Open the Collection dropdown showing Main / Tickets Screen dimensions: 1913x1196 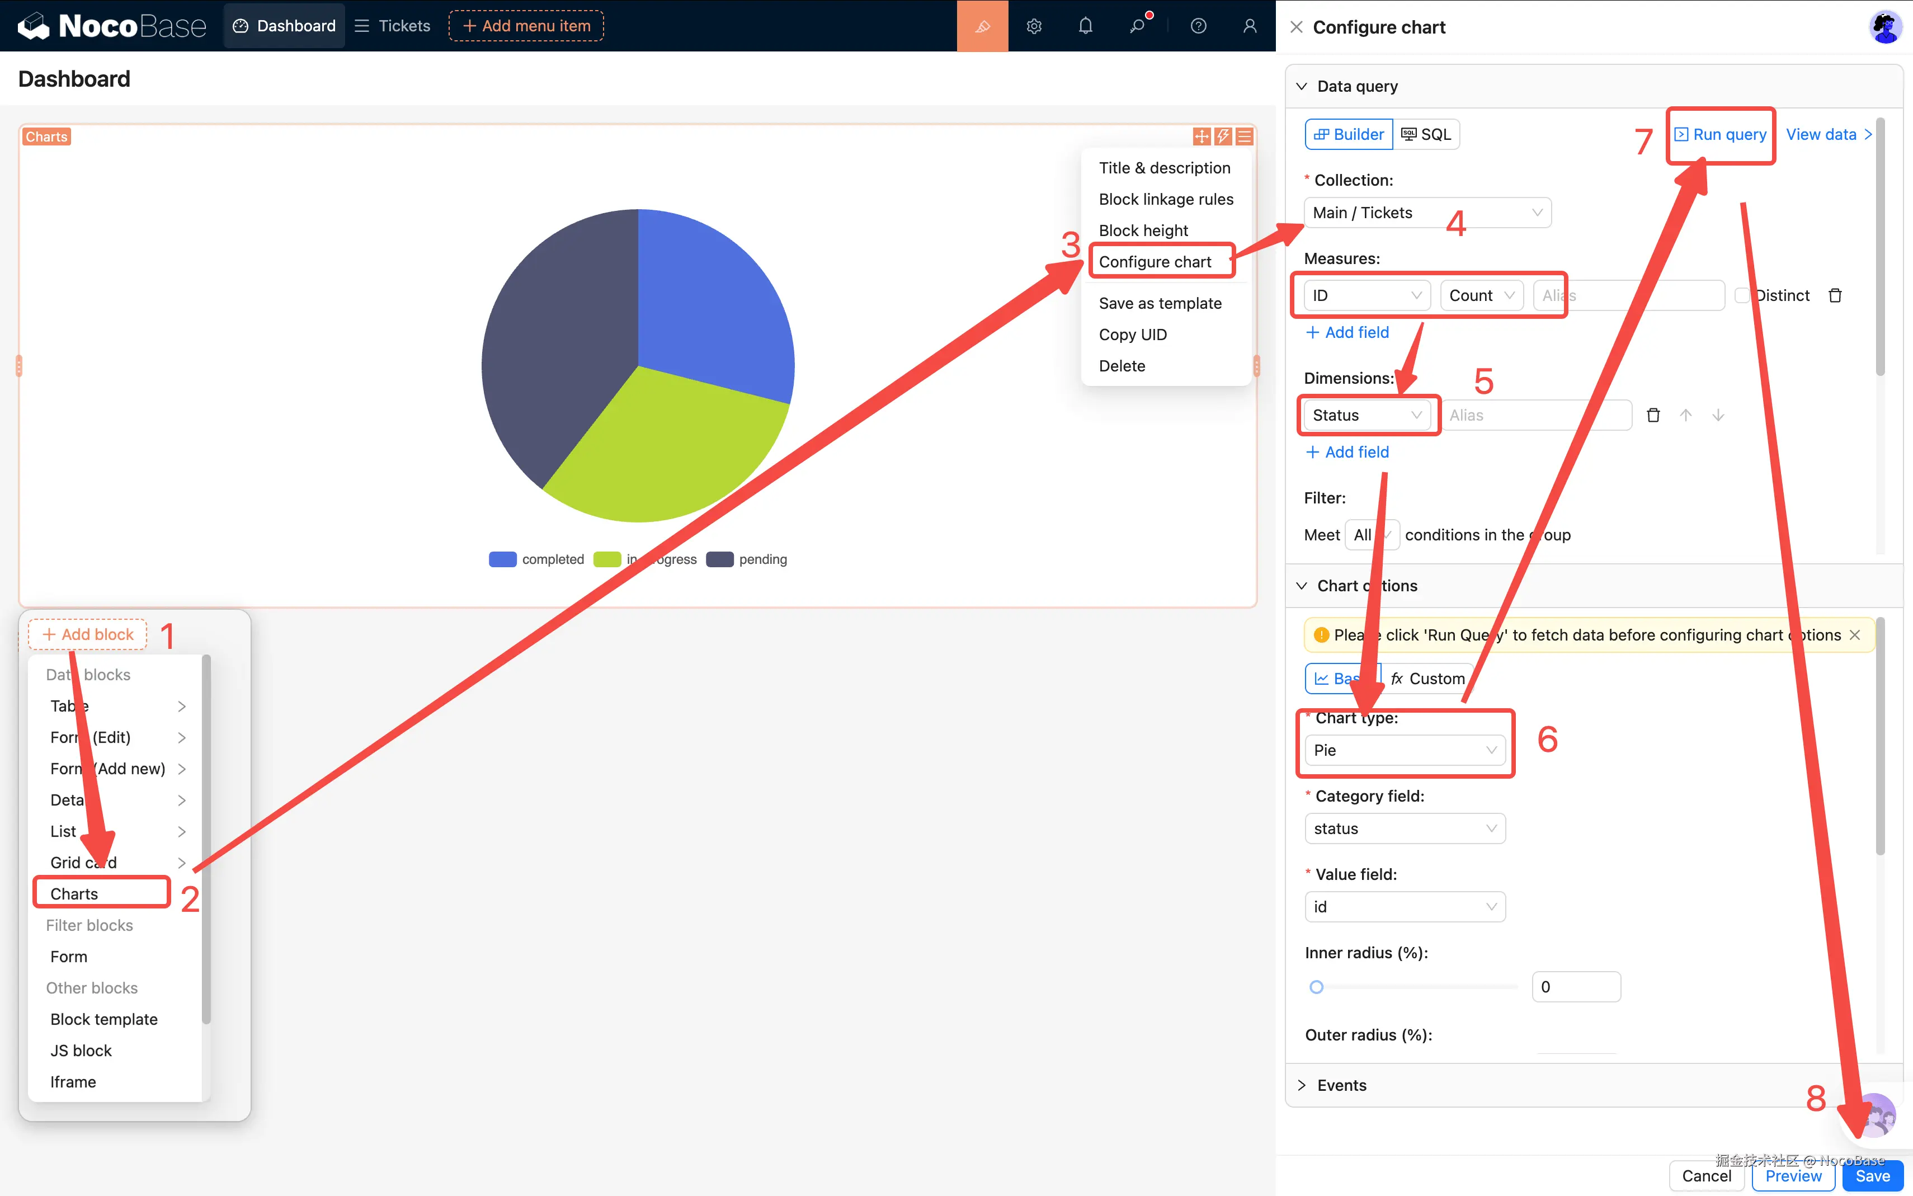pyautogui.click(x=1427, y=212)
